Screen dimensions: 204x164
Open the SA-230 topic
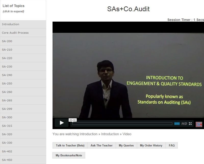pos(23,66)
